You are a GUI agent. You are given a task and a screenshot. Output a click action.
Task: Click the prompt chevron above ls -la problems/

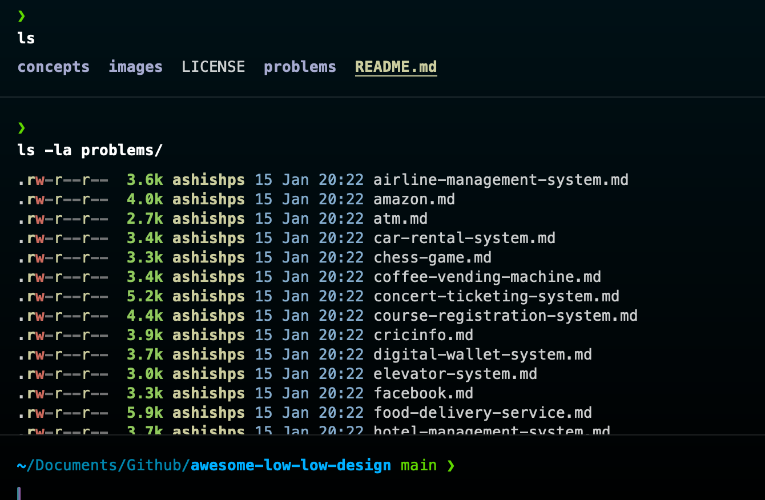[x=22, y=127]
